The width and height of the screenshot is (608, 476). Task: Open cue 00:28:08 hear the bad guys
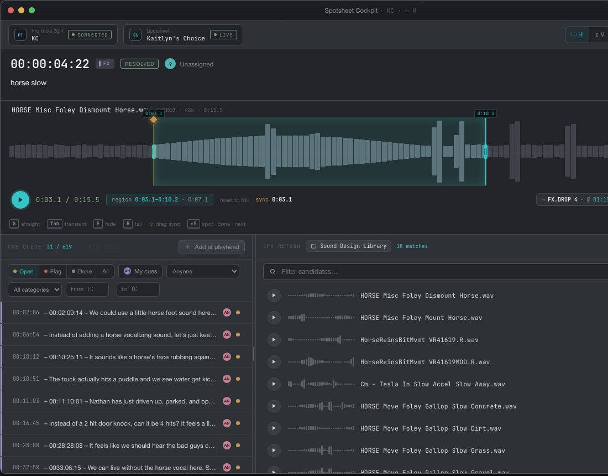(x=127, y=446)
